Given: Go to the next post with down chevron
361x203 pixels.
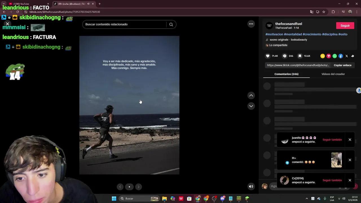Looking at the screenshot, I should click(x=251, y=106).
